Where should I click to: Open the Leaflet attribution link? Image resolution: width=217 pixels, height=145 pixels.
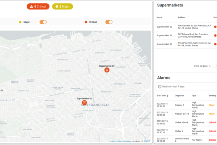coord(112,141)
